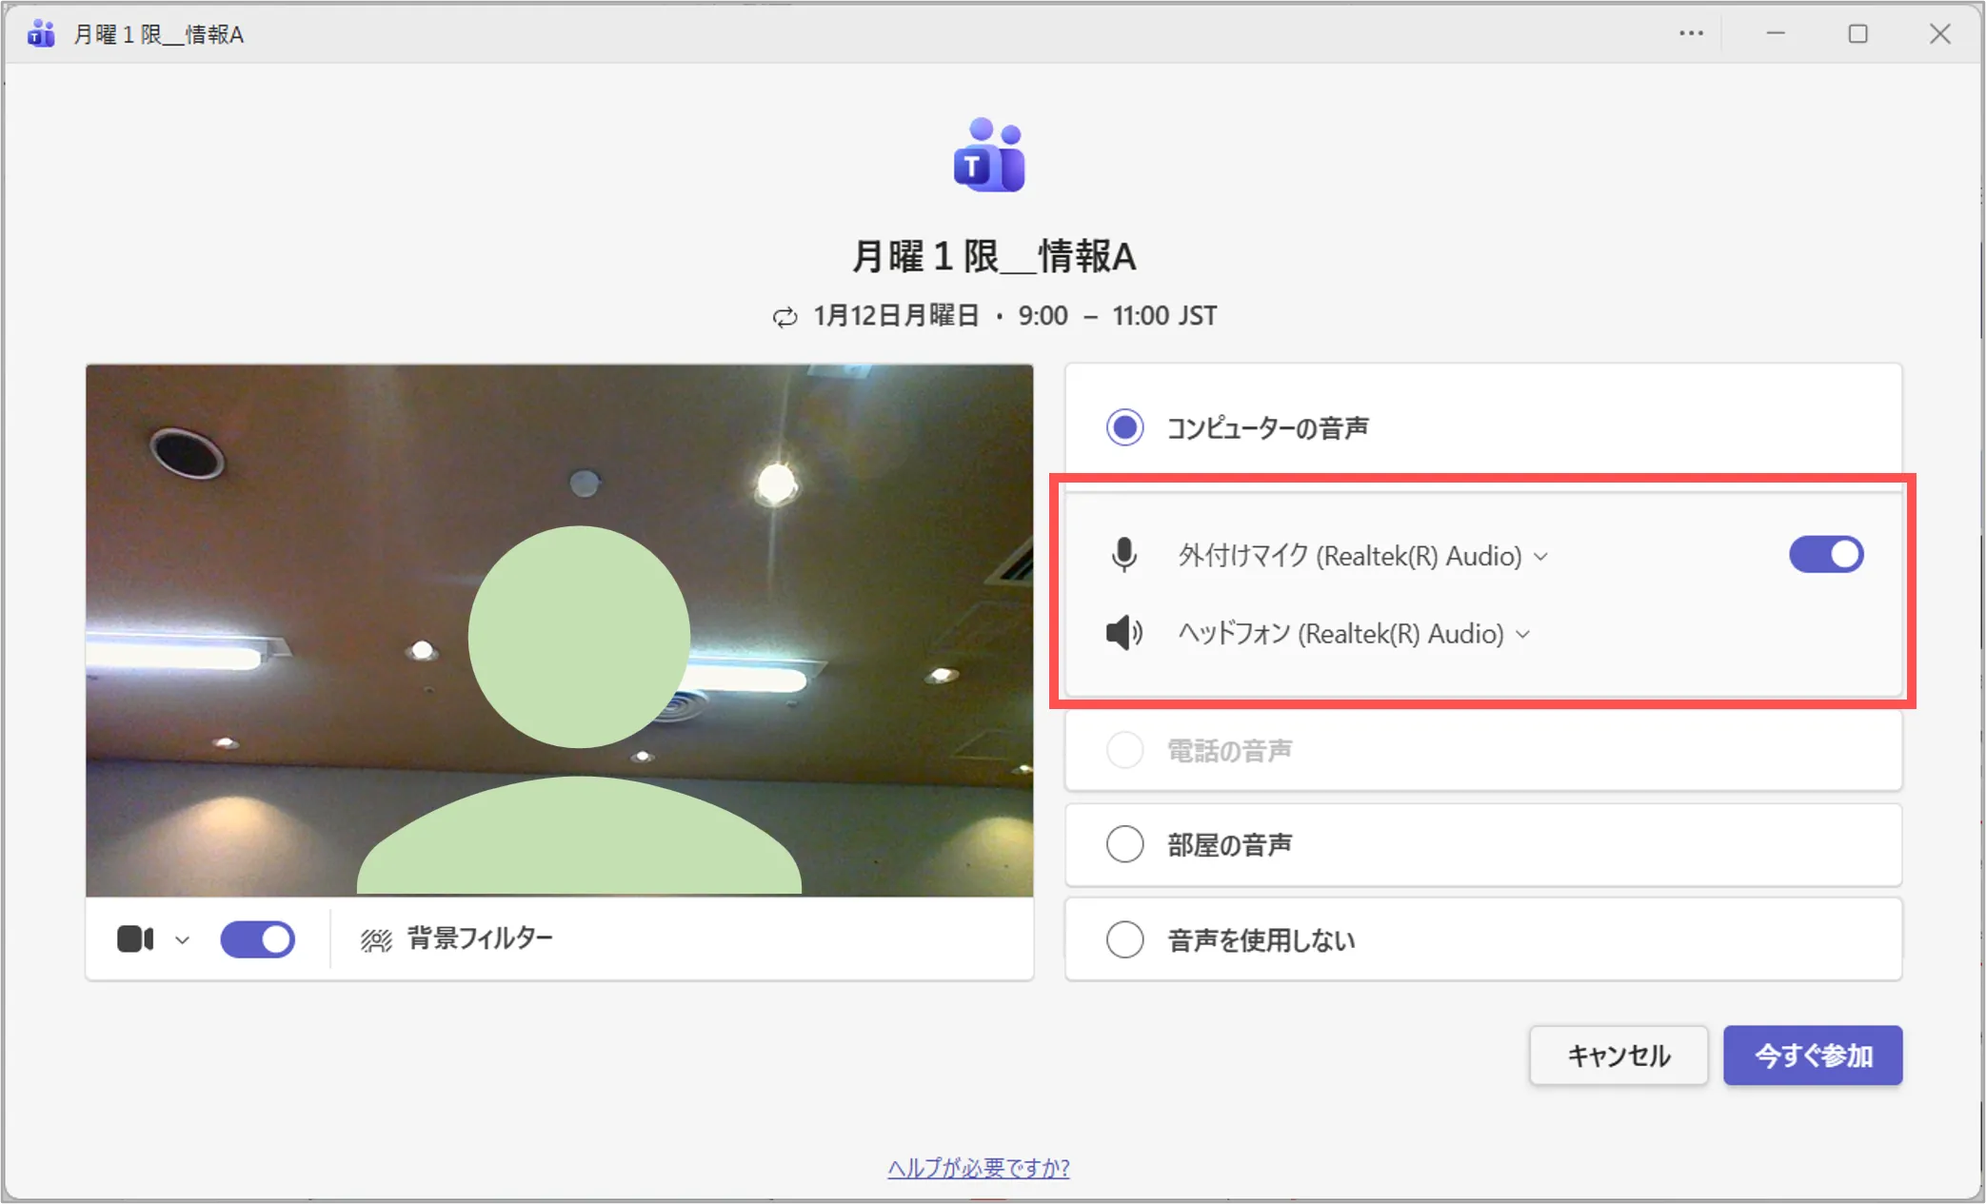Open the three-dot more options menu
The image size is (1986, 1204).
click(x=1691, y=34)
